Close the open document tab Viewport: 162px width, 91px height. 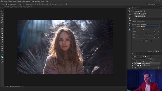coord(31,7)
